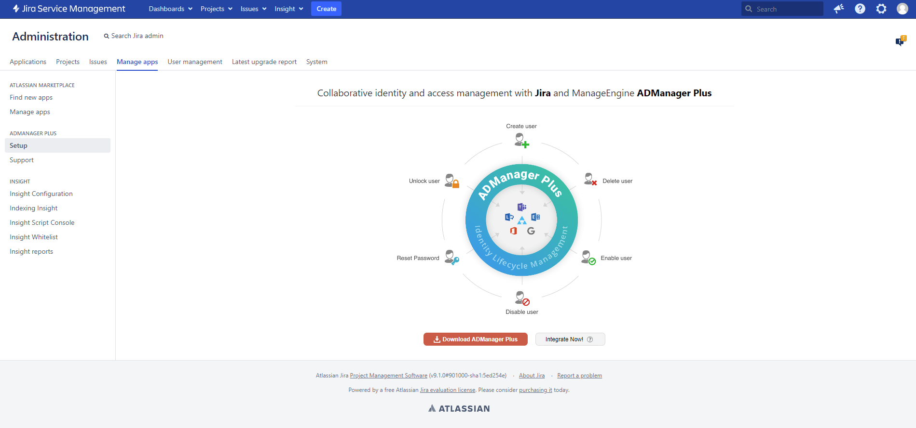Image resolution: width=916 pixels, height=428 pixels.
Task: Open the System tab
Action: [x=317, y=62]
